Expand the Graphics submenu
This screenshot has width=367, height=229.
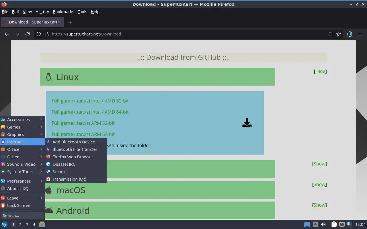tap(22, 134)
